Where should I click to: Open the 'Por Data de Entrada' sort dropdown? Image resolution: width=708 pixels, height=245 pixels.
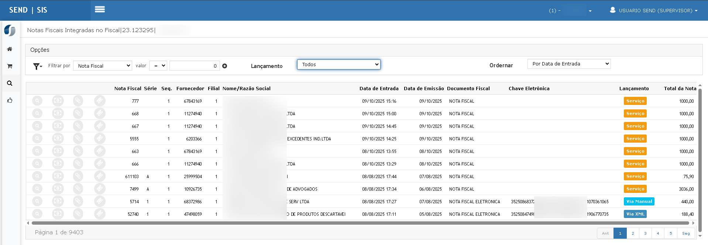(x=569, y=64)
